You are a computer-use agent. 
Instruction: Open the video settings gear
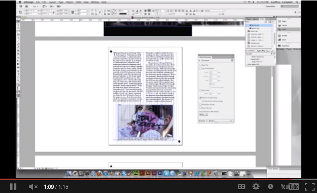256,186
